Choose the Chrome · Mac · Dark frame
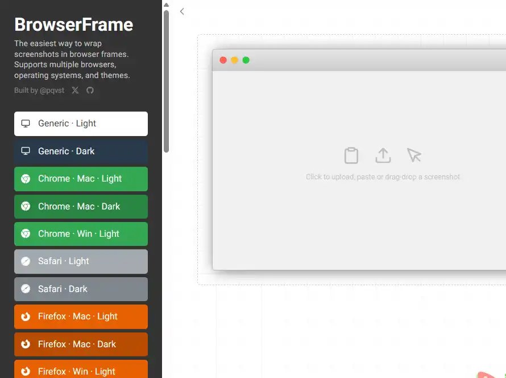Screen dimensions: 506x378 [81, 207]
